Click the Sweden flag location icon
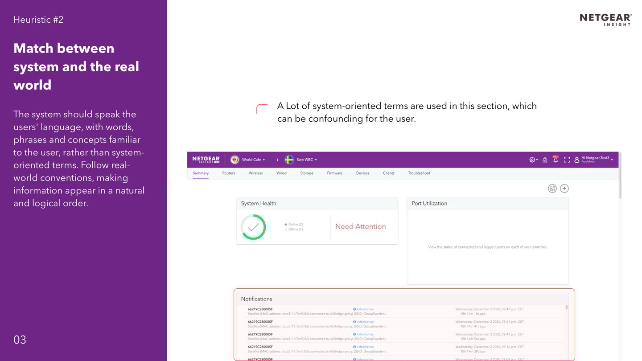 289,160
